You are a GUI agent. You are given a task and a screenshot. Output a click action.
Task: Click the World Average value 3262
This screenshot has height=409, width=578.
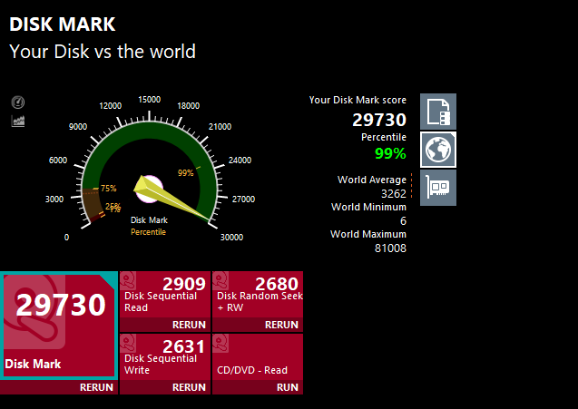pyautogui.click(x=393, y=194)
